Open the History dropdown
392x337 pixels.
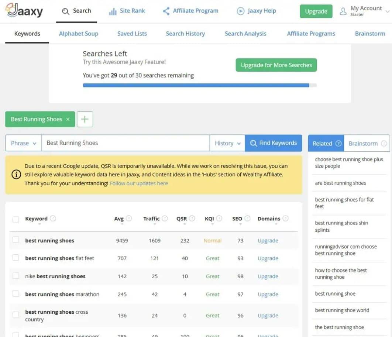coord(227,143)
